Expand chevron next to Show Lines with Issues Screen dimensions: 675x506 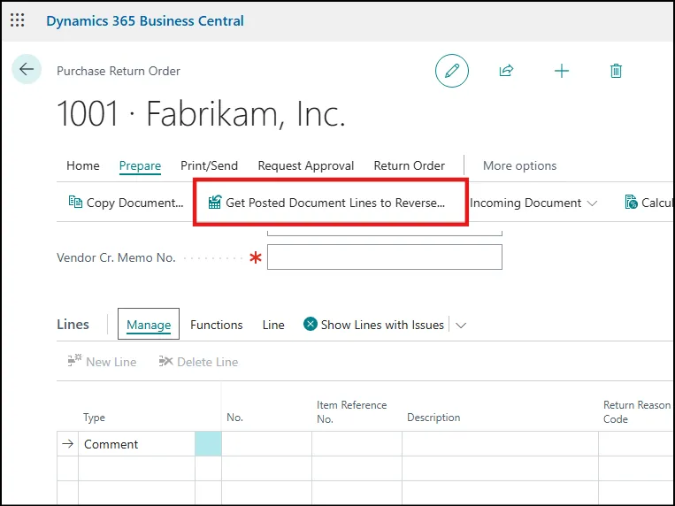coord(461,326)
